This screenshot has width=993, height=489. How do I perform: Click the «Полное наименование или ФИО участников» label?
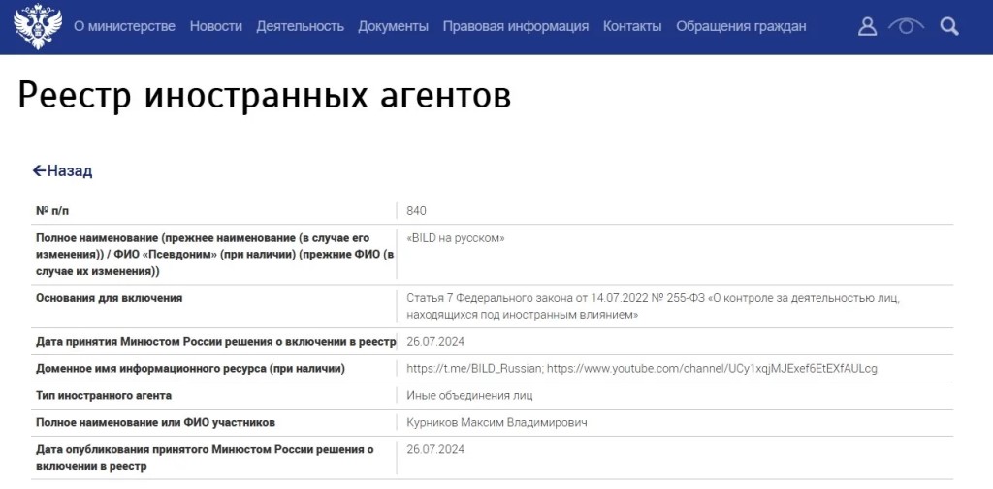pos(156,422)
